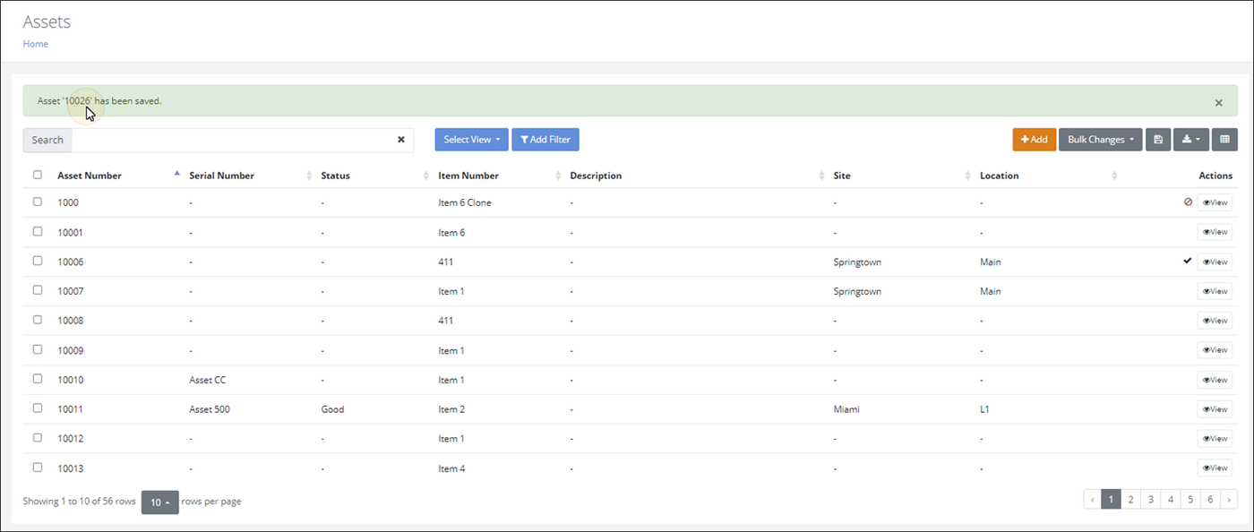This screenshot has width=1254, height=532.
Task: Go to next page arrow
Action: point(1230,500)
